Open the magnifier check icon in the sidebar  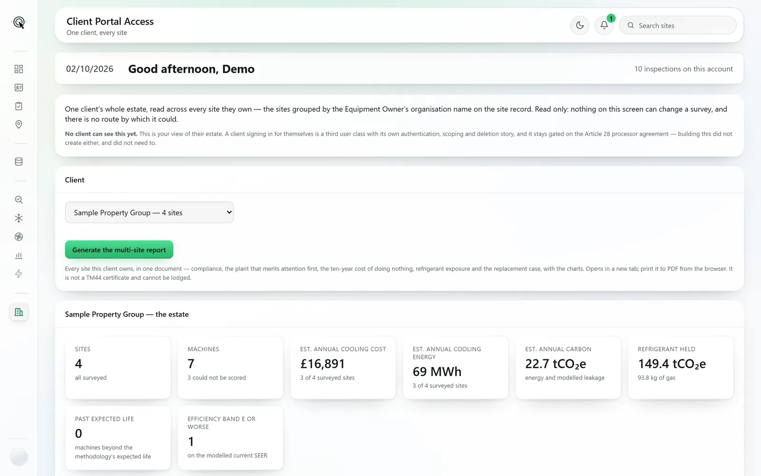19,199
